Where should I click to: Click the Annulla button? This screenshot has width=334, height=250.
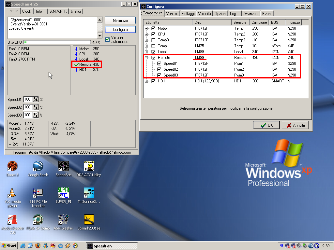(x=296, y=125)
